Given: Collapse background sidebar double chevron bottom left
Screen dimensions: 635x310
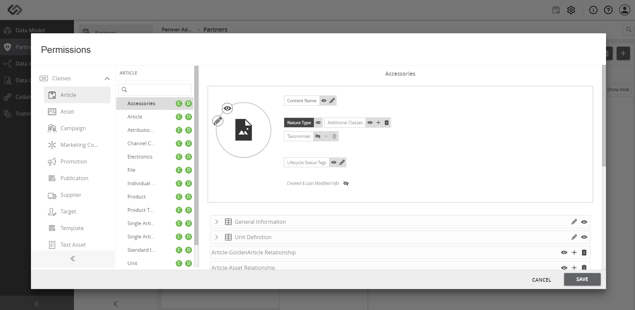Looking at the screenshot, I should point(37,304).
